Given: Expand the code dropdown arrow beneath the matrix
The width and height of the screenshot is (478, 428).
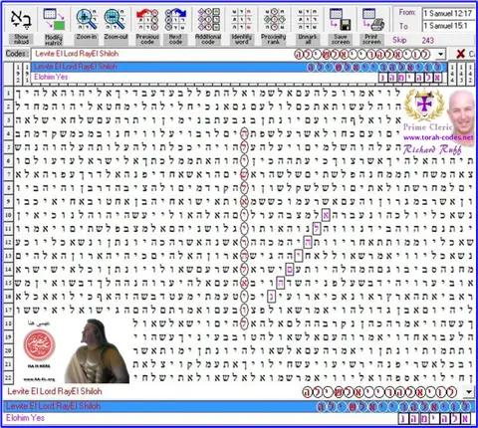Looking at the screenshot, I should coord(469,392).
